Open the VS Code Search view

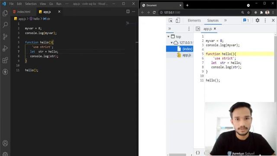click(5, 25)
